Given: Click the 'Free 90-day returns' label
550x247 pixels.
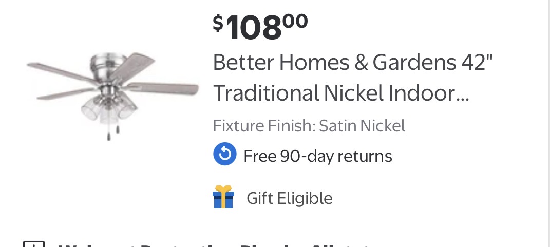Looking at the screenshot, I should tap(317, 156).
